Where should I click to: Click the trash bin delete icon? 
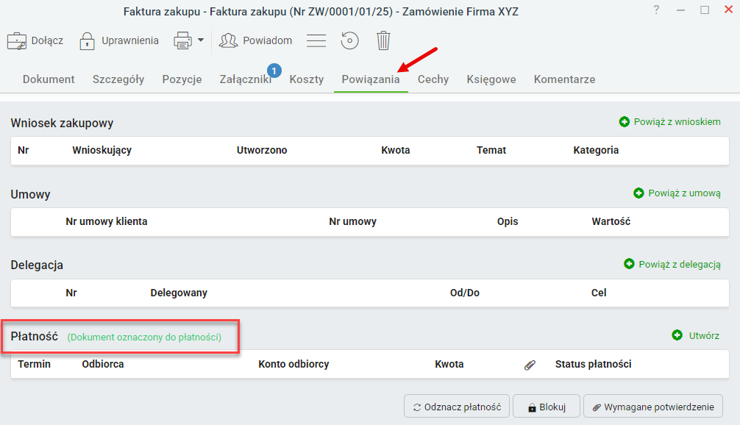pos(383,40)
